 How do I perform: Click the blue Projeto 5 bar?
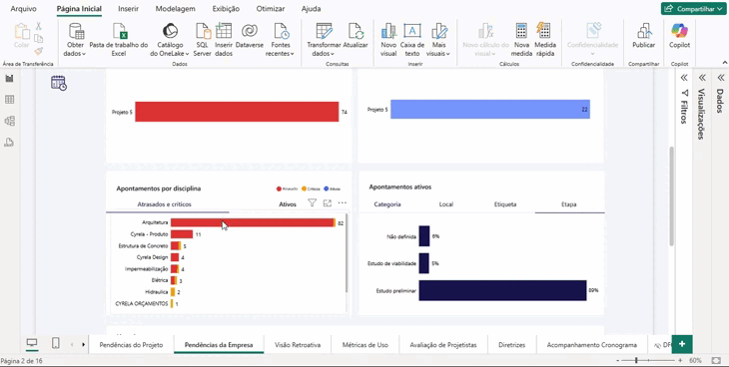(x=490, y=109)
